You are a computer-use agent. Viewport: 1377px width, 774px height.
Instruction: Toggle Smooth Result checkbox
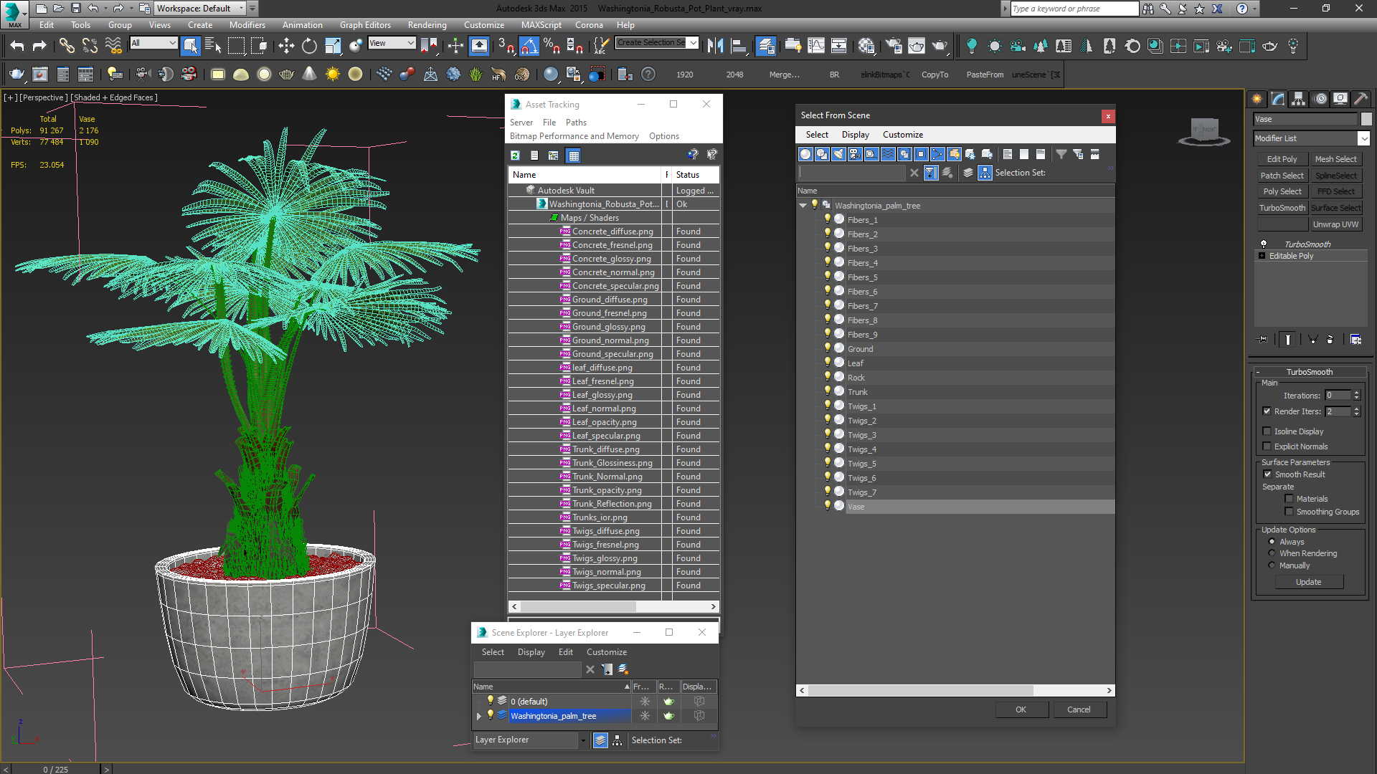[1267, 474]
